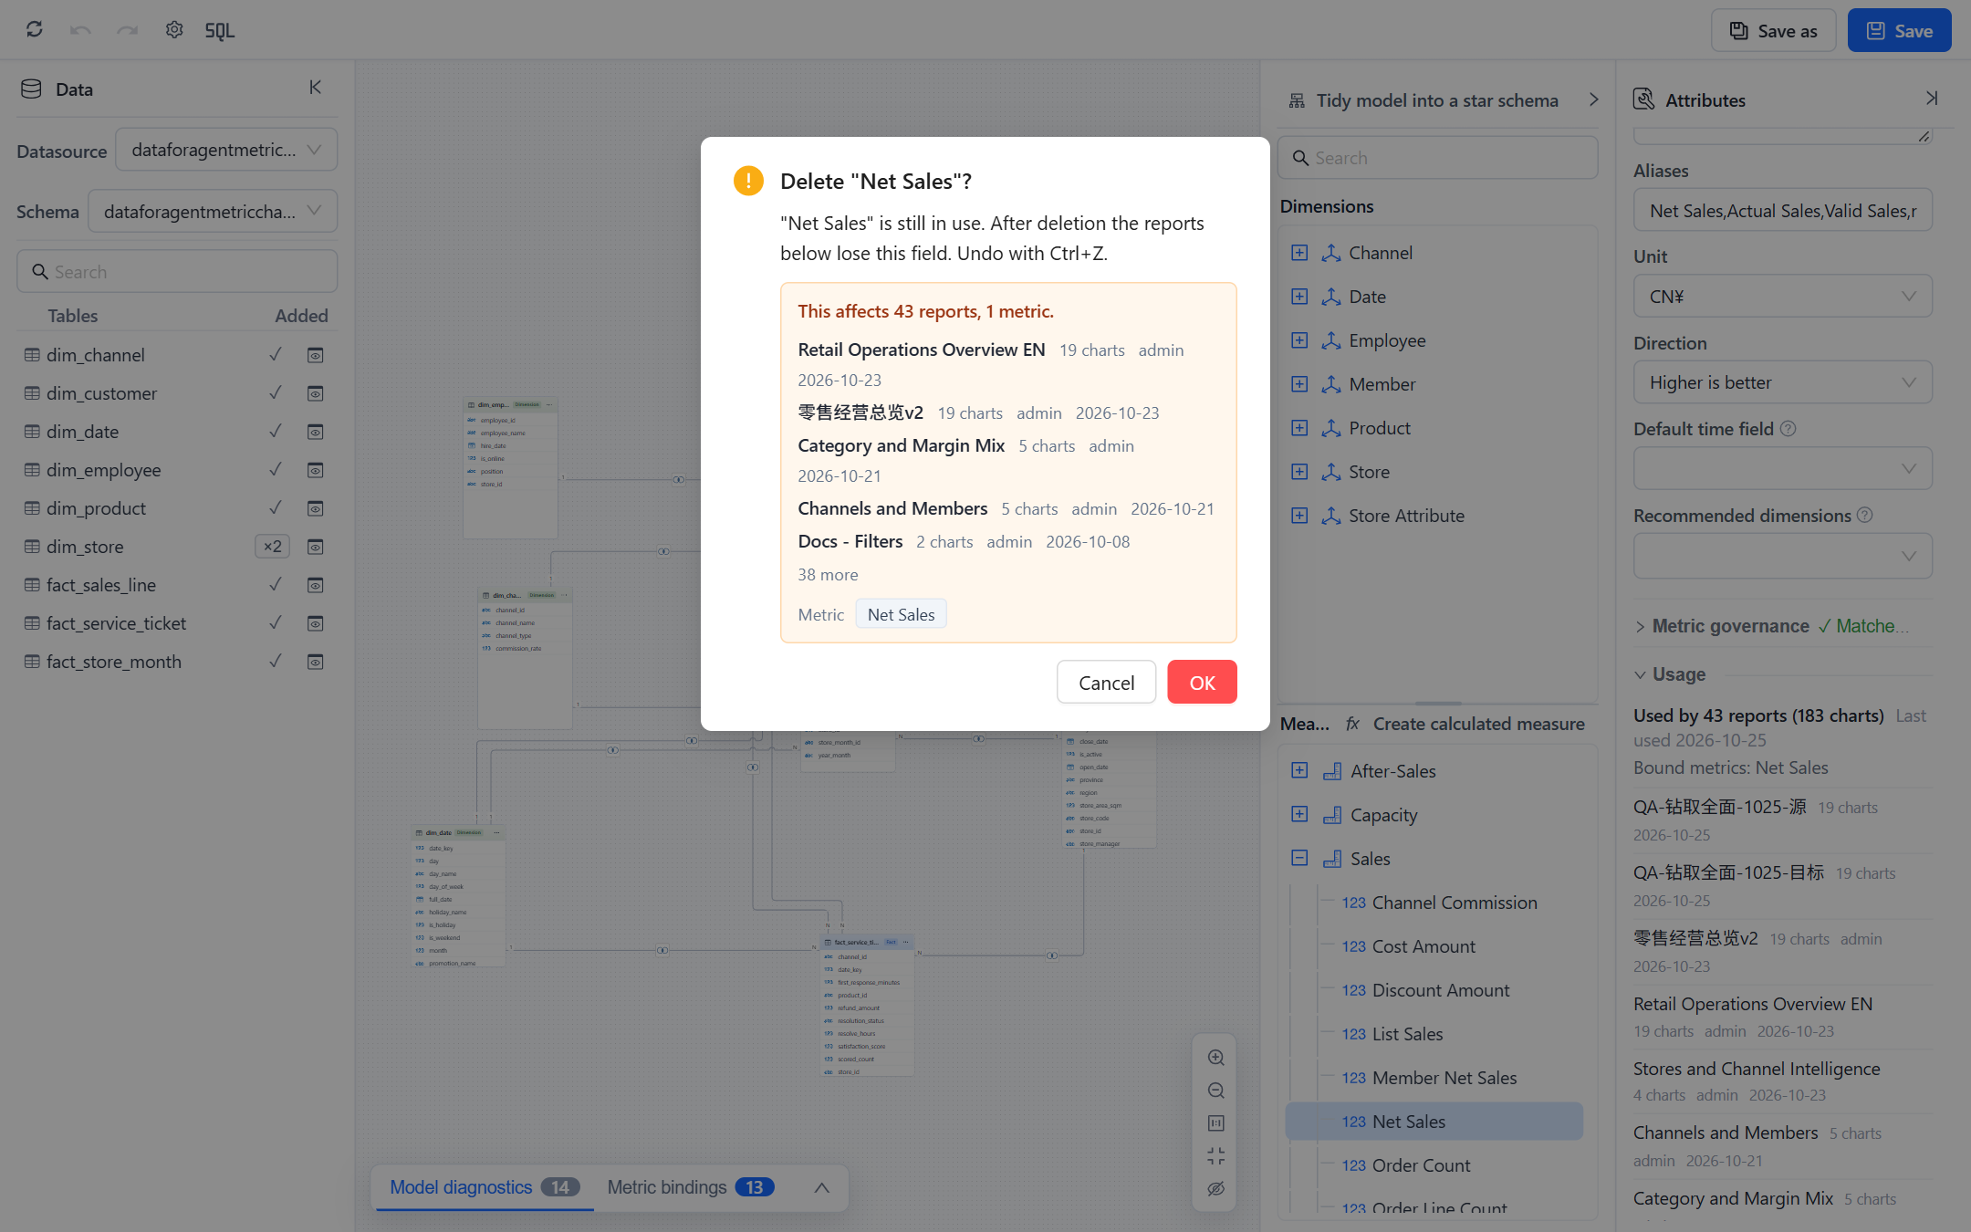This screenshot has height=1232, width=1971.
Task: Click Cancel in the delete dialog
Action: click(x=1106, y=683)
